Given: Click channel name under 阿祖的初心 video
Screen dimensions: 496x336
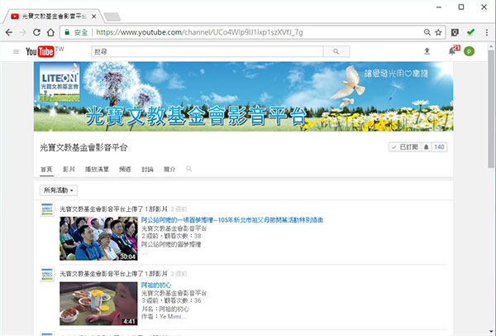Looking at the screenshot, I should 174,293.
